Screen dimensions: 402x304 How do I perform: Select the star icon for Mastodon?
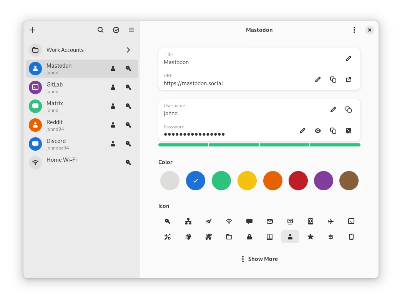(x=310, y=237)
